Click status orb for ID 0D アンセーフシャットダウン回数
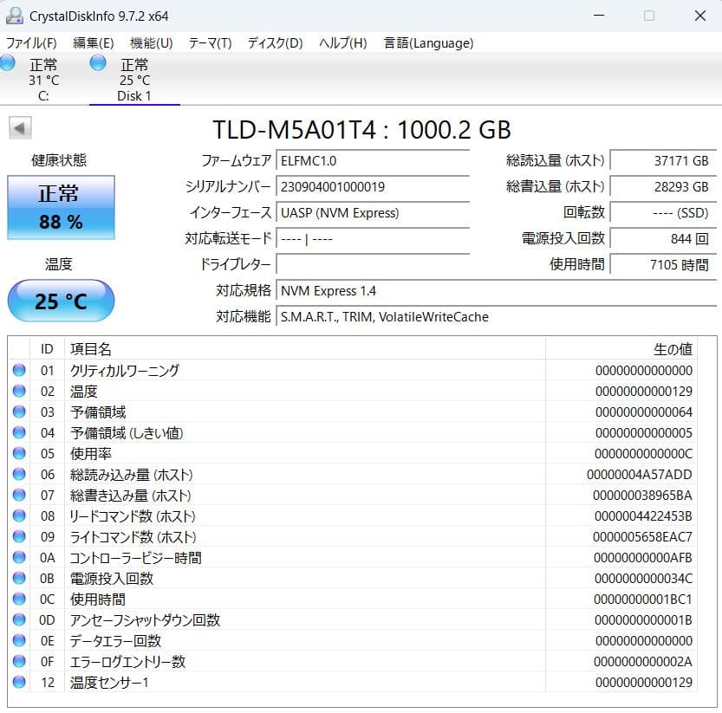Viewport: 722px width, 713px height. pos(19,619)
